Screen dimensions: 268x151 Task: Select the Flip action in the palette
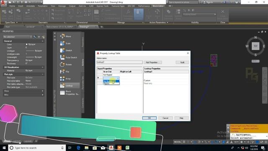point(64,72)
